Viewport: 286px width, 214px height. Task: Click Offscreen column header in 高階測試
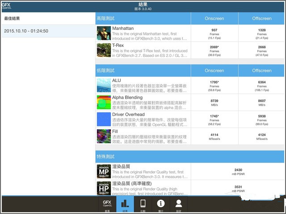(262, 18)
